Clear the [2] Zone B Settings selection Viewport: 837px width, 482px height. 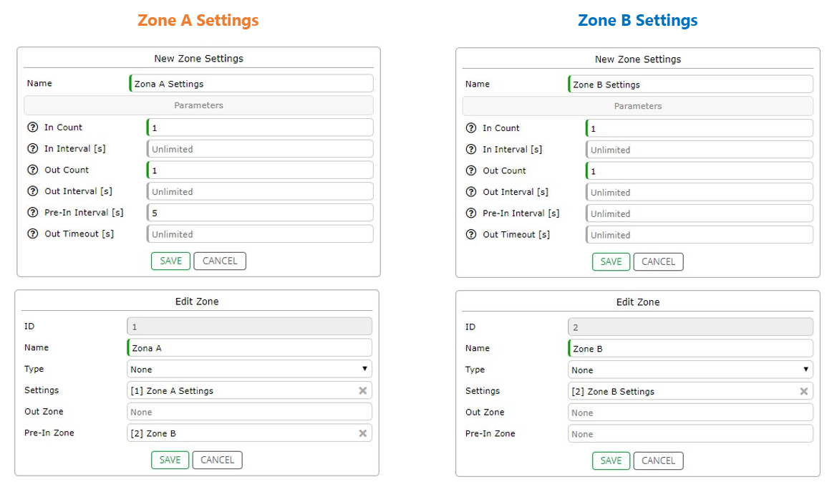point(803,391)
